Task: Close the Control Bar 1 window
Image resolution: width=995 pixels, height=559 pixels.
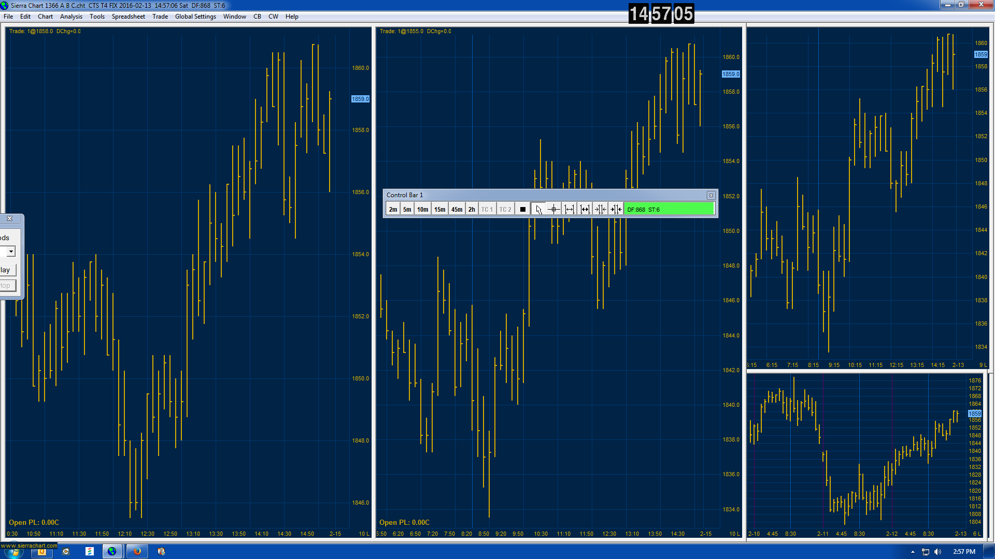Action: tap(711, 195)
